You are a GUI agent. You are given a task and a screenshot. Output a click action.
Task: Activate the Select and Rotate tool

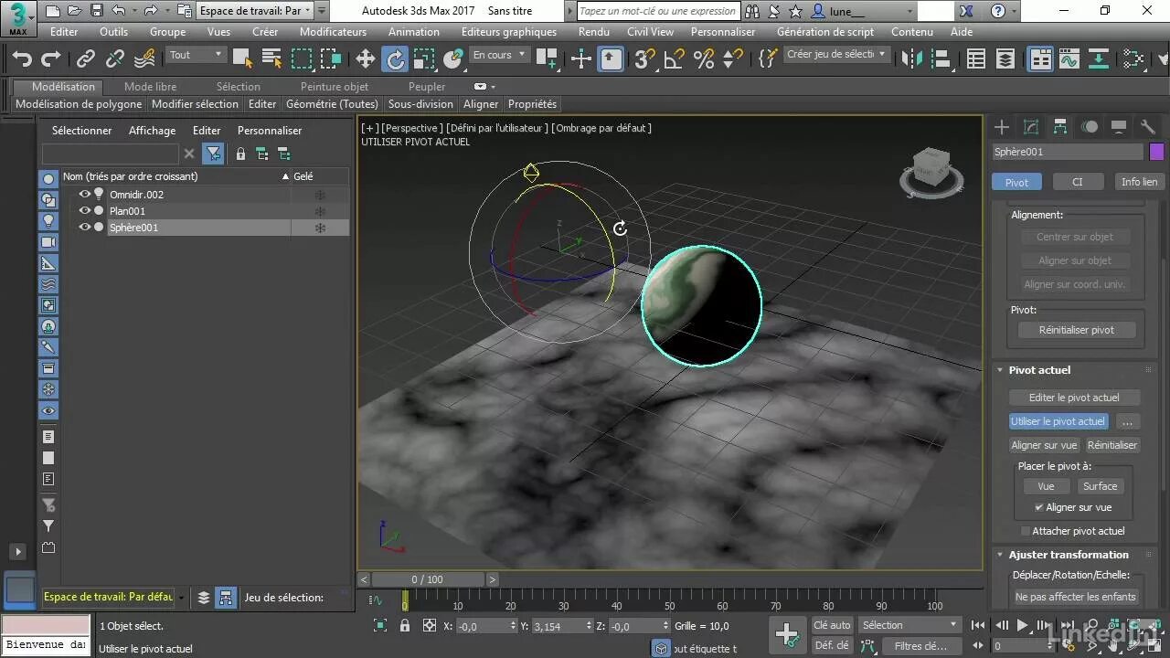(395, 59)
